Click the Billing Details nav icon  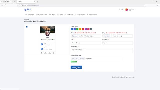[88, 15]
